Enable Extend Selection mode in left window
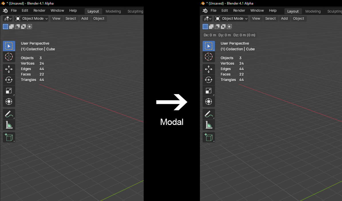Screen dimensions: 342x201 11,27
